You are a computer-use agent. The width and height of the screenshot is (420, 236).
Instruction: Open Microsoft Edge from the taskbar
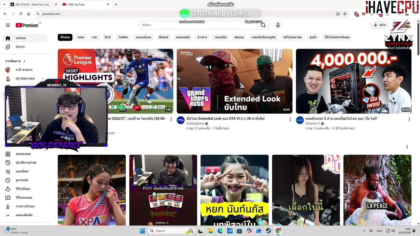coord(220,231)
